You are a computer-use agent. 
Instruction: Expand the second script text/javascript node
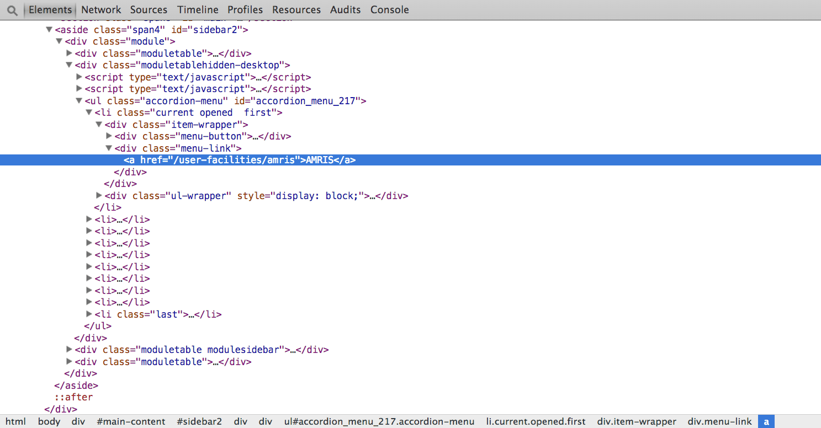pos(80,89)
